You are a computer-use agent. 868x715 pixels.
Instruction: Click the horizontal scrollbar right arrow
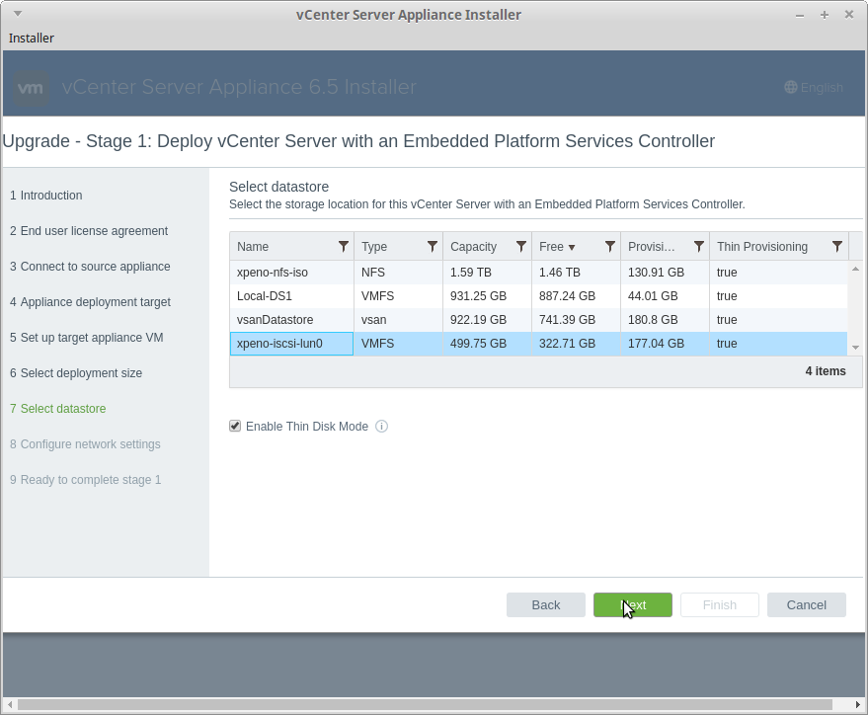(858, 704)
